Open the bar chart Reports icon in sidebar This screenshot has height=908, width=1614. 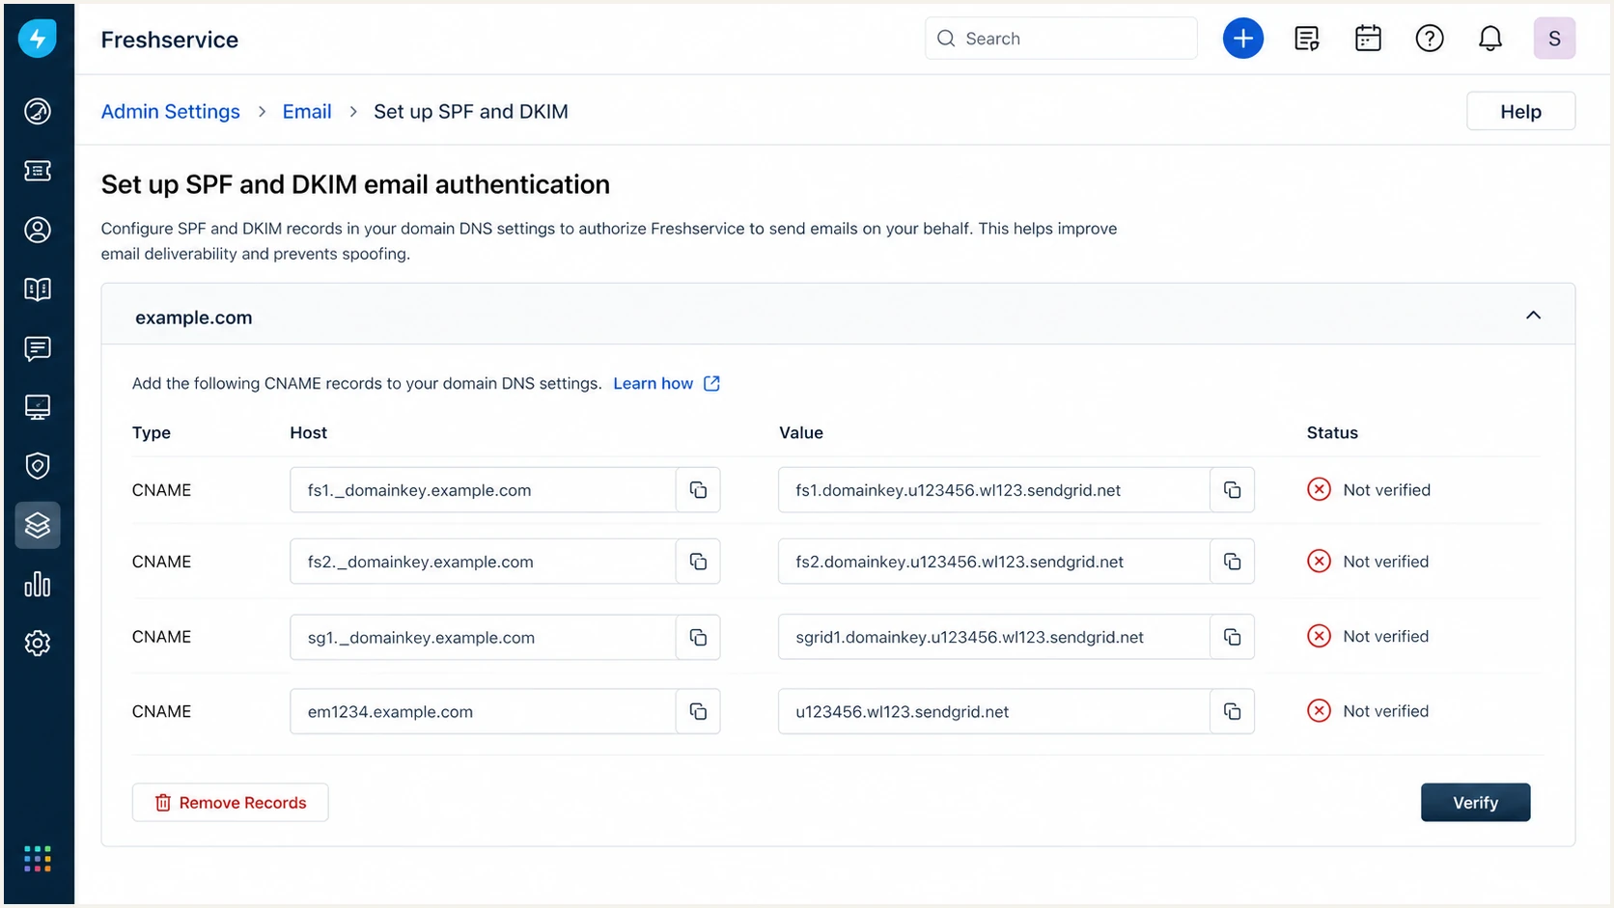[38, 584]
